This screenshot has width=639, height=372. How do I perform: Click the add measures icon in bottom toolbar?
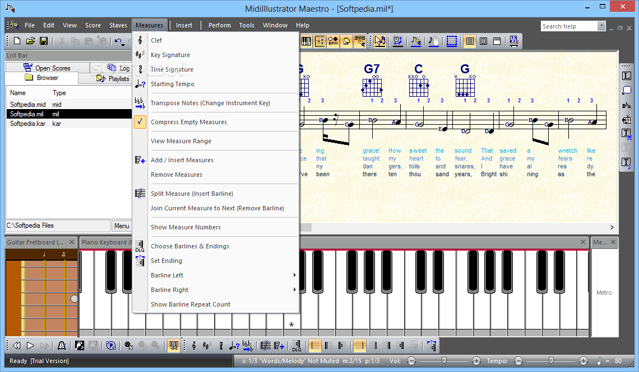(279, 346)
